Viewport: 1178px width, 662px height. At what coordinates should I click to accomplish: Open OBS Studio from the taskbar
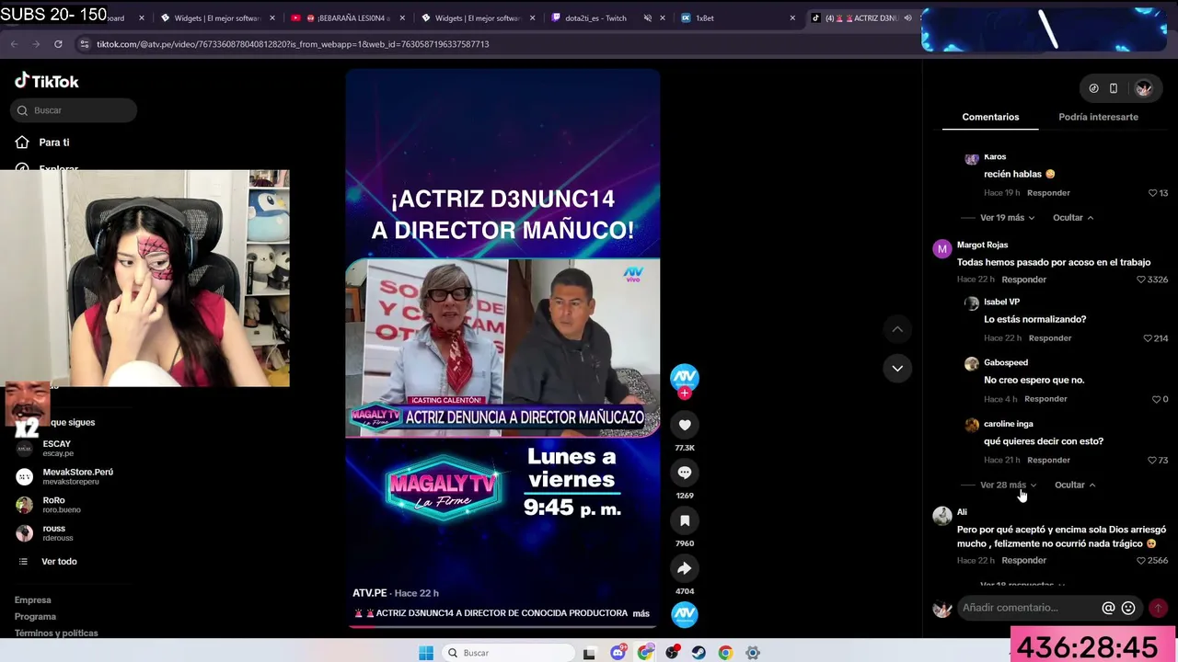673,653
